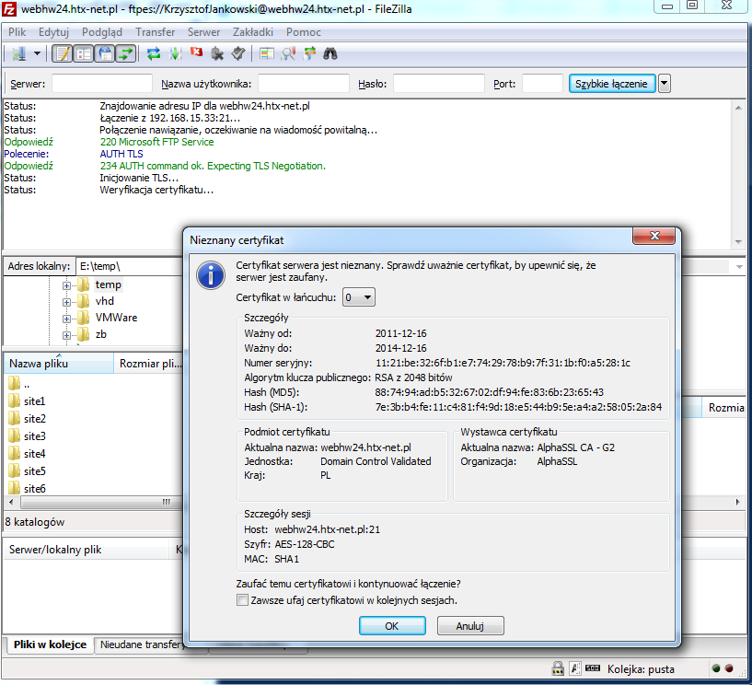Click Anuluj to reject the certificate

[470, 626]
